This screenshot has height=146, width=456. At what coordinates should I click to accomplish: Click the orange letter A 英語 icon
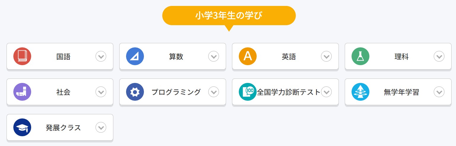coord(248,56)
